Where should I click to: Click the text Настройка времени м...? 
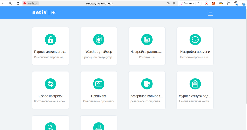194,57
